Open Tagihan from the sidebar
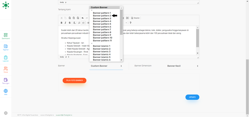 (6, 47)
